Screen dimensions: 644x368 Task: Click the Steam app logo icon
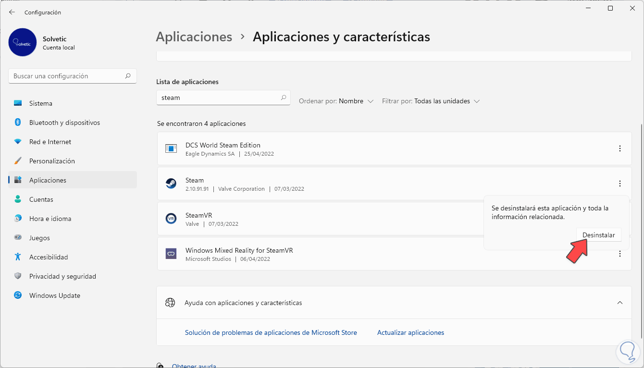coord(171,184)
